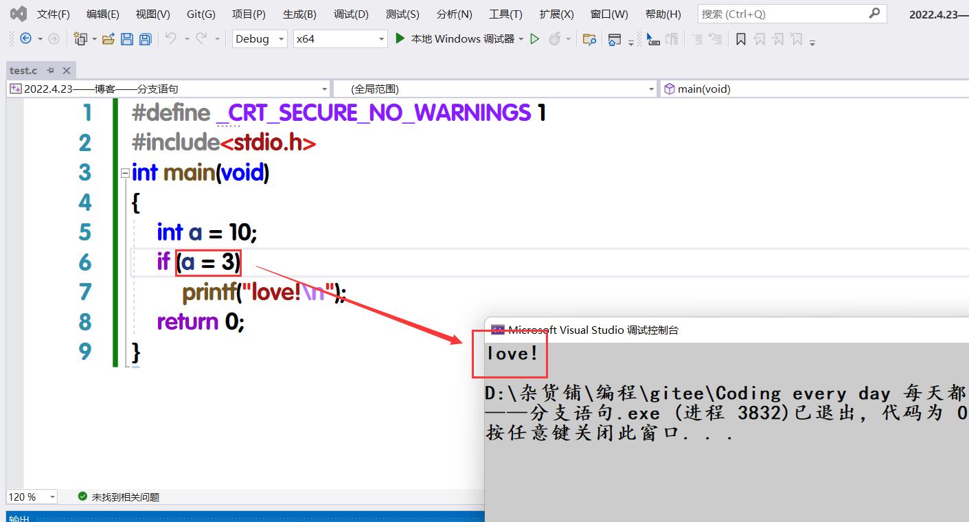The image size is (969, 522).
Task: Expand the new project dropdown arrow
Action: pos(94,39)
